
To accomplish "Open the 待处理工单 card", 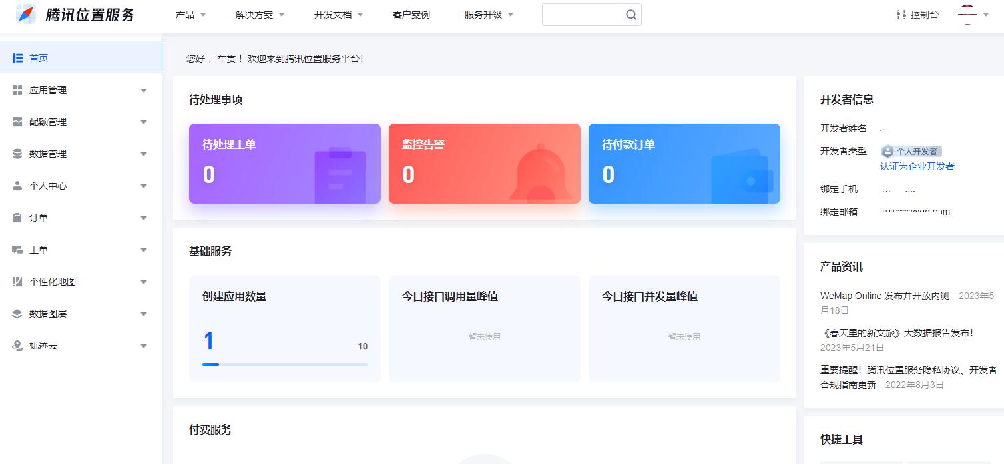I will 285,164.
